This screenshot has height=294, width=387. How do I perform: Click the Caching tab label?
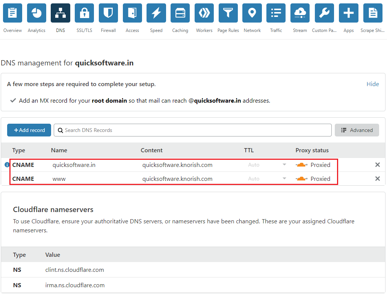[x=180, y=30]
